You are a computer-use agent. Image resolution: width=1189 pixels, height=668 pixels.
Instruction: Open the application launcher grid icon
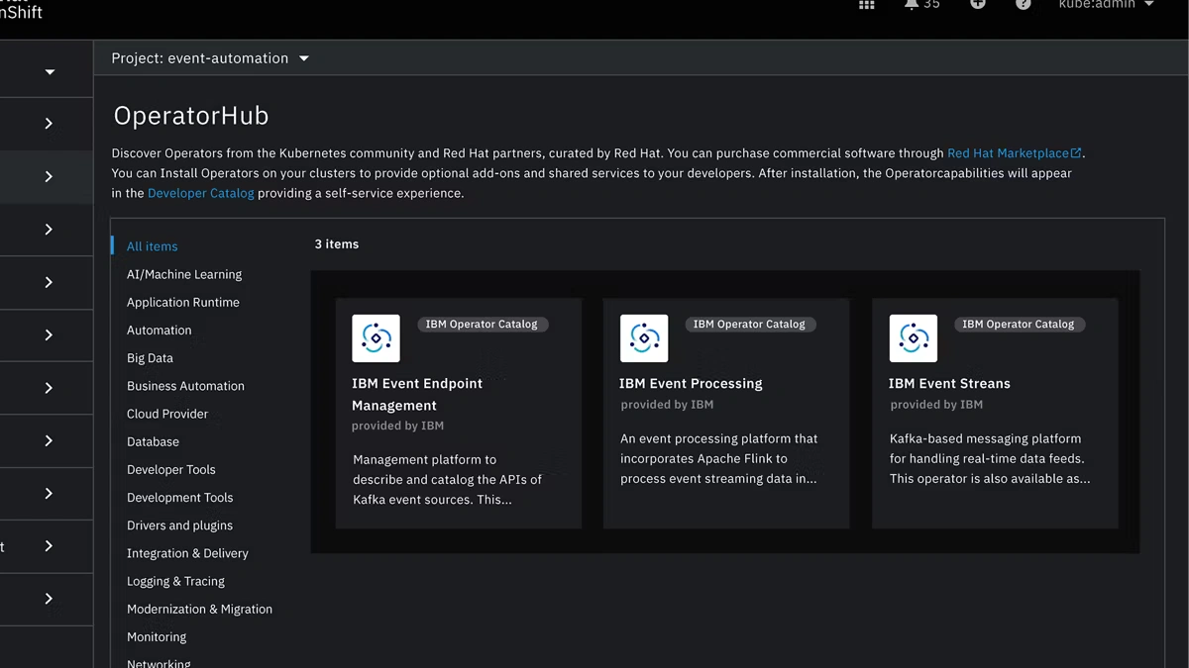867,5
